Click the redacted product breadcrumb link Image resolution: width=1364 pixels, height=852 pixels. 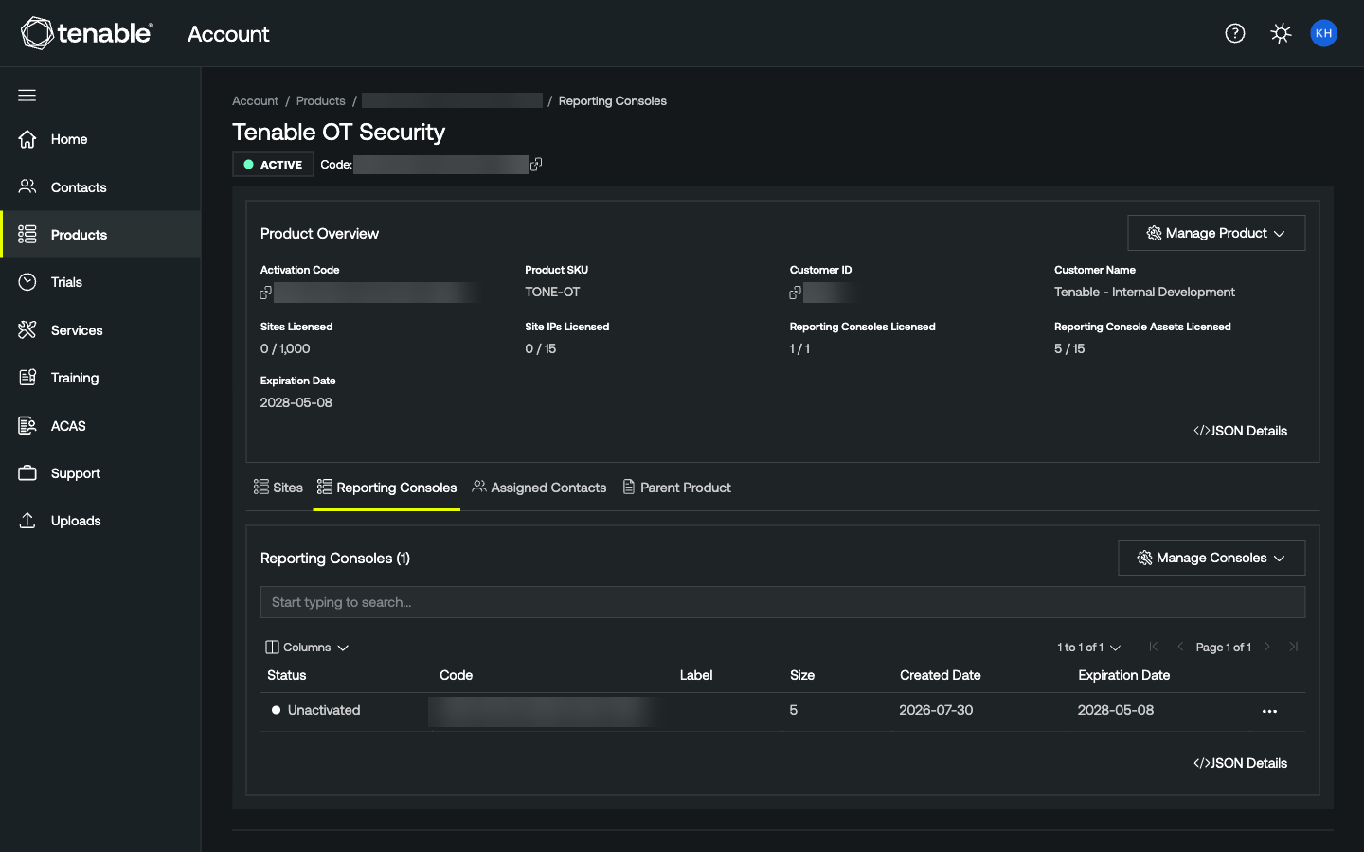(452, 100)
